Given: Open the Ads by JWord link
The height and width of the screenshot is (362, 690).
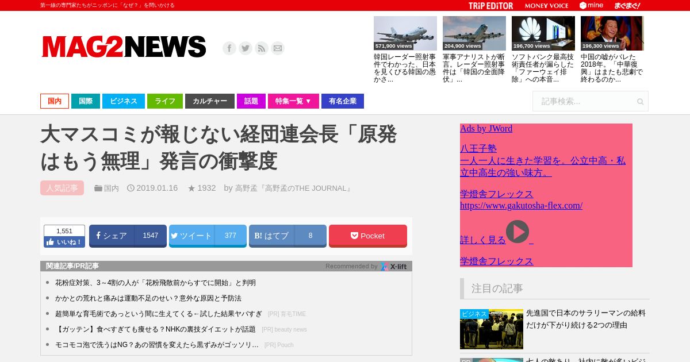Looking at the screenshot, I should [x=486, y=129].
